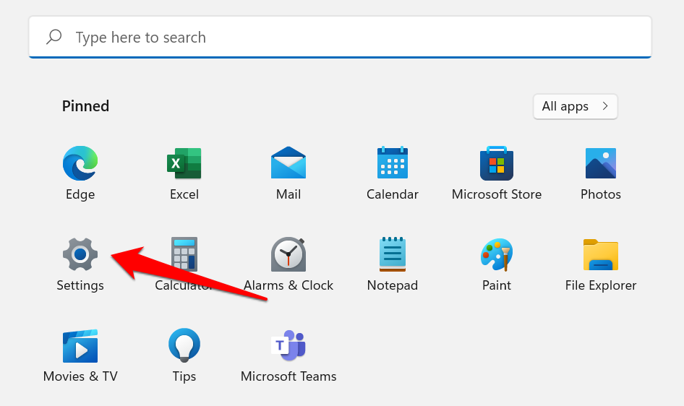Click the Settings gear icon
684x406 pixels.
click(80, 255)
